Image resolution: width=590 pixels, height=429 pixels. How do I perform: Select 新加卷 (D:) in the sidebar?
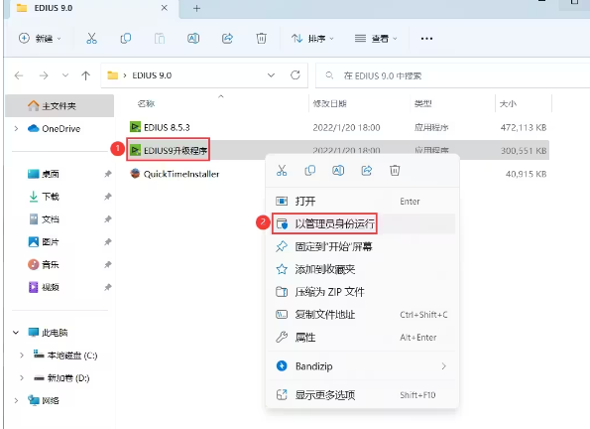point(61,377)
